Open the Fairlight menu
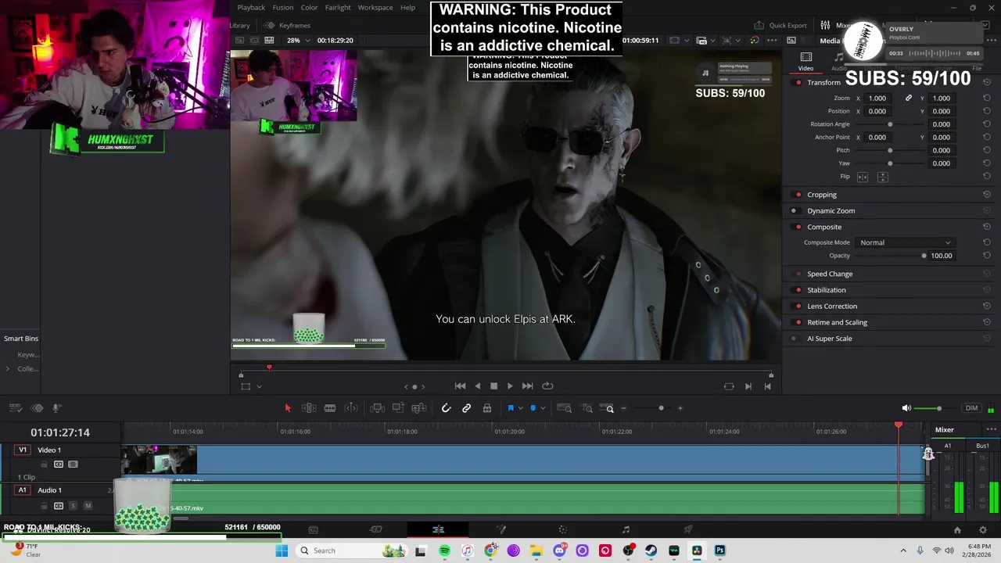1001x563 pixels. [x=338, y=8]
